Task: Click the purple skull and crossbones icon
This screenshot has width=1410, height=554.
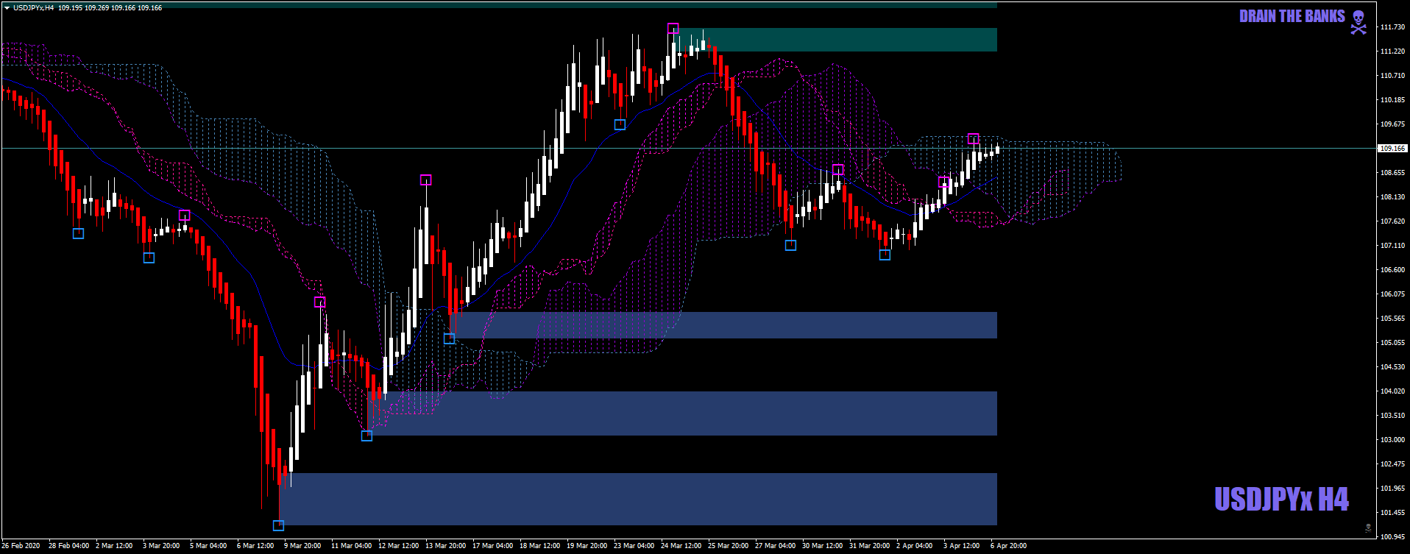Action: click(1358, 22)
